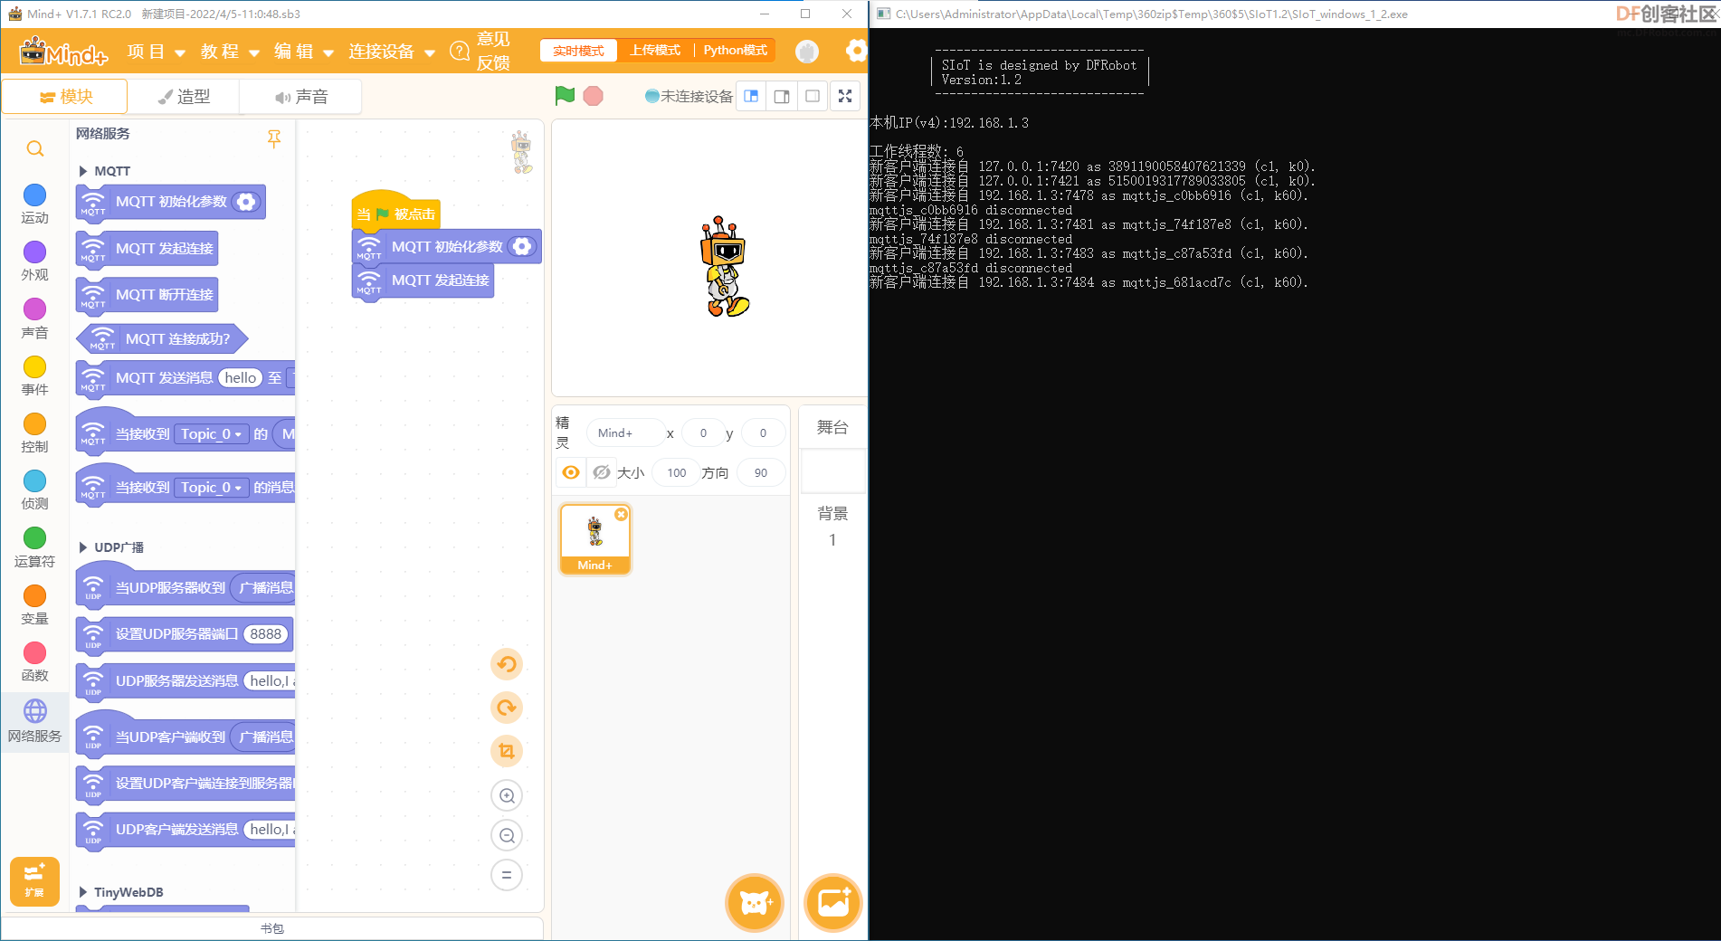The width and height of the screenshot is (1721, 941).
Task: Open the 扩展 extensions button
Action: click(x=34, y=881)
